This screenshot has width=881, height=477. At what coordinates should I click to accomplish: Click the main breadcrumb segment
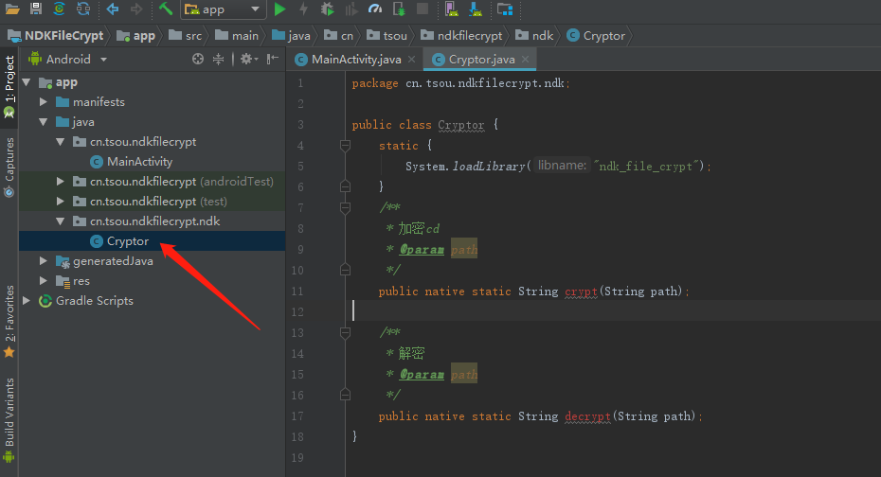[x=237, y=36]
